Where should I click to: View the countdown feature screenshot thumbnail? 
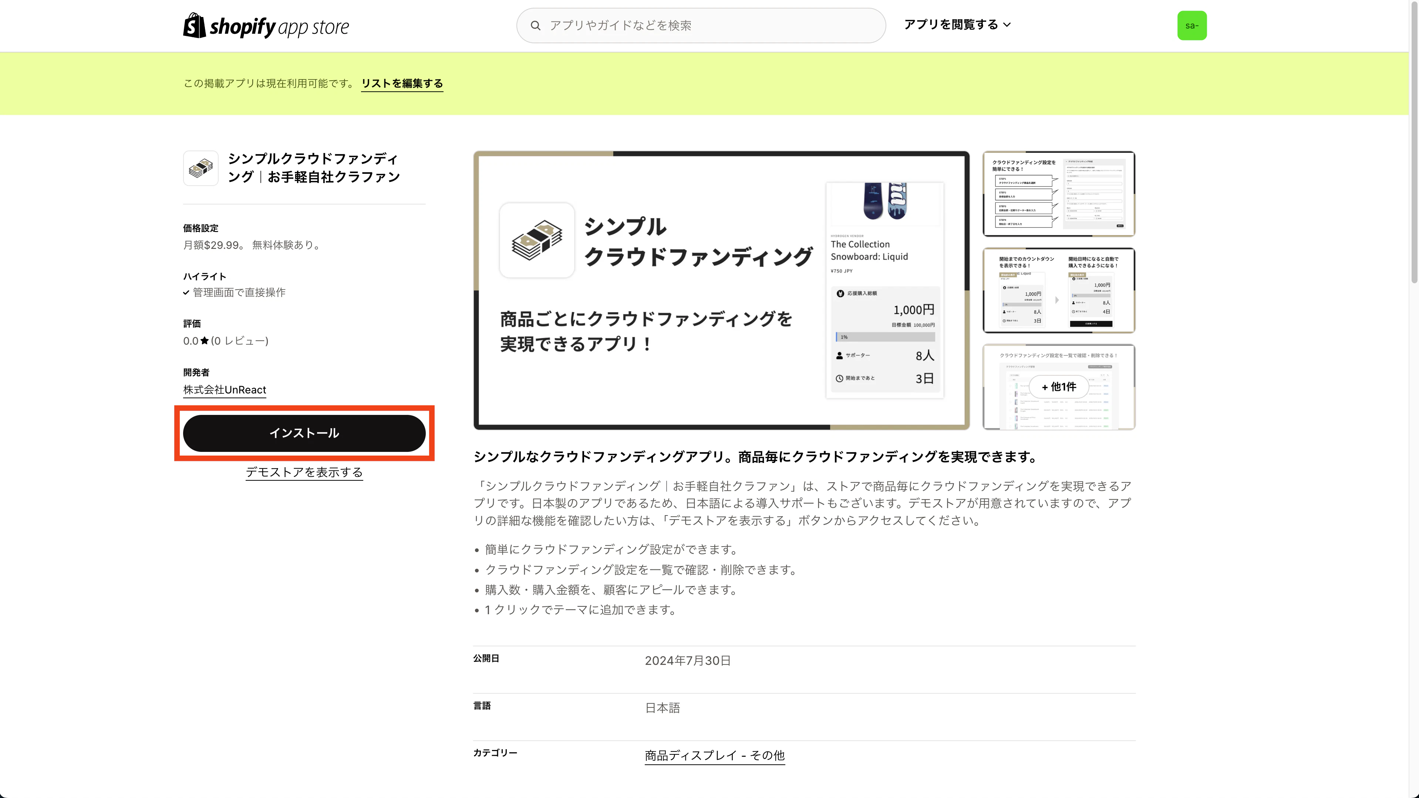(x=1058, y=290)
